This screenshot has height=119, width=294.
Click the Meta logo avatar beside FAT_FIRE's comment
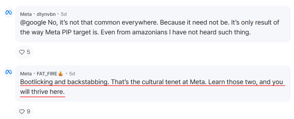click(x=9, y=72)
